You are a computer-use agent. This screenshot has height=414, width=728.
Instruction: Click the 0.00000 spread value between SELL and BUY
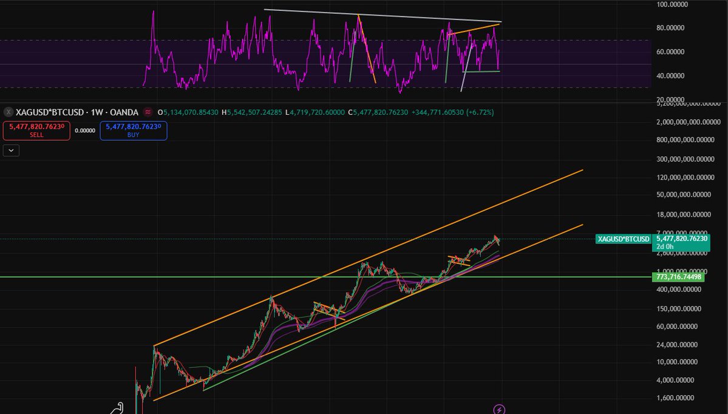(85, 131)
